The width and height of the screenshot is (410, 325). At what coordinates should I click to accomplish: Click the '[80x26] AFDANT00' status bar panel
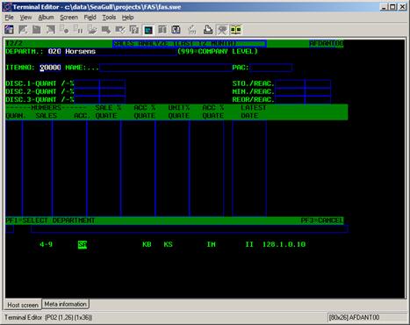click(366, 317)
